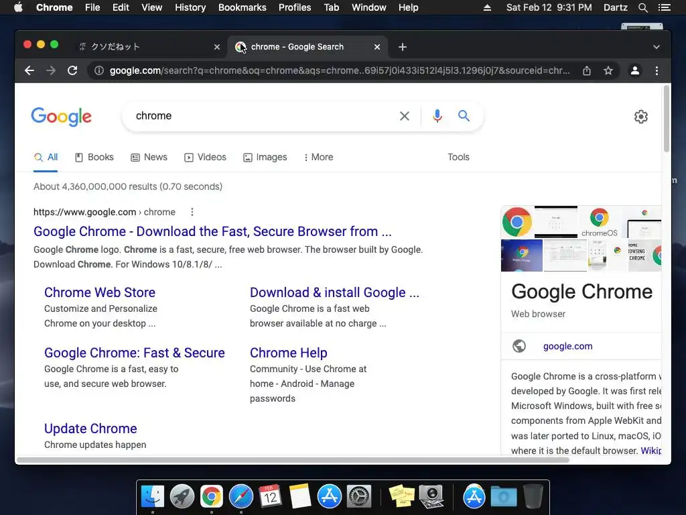686x515 pixels.
Task: Open the Bookmarks menu
Action: [x=243, y=7]
